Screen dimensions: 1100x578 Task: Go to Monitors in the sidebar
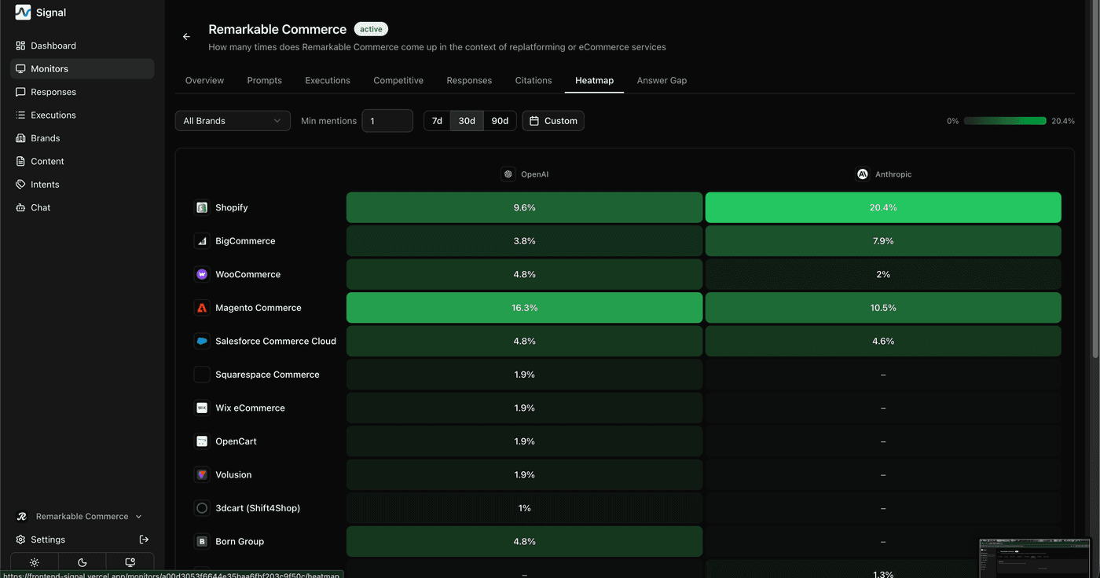[x=82, y=69]
